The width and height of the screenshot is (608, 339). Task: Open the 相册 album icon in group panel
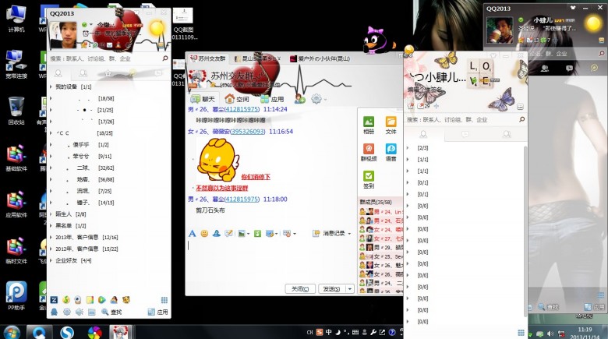[x=369, y=125]
